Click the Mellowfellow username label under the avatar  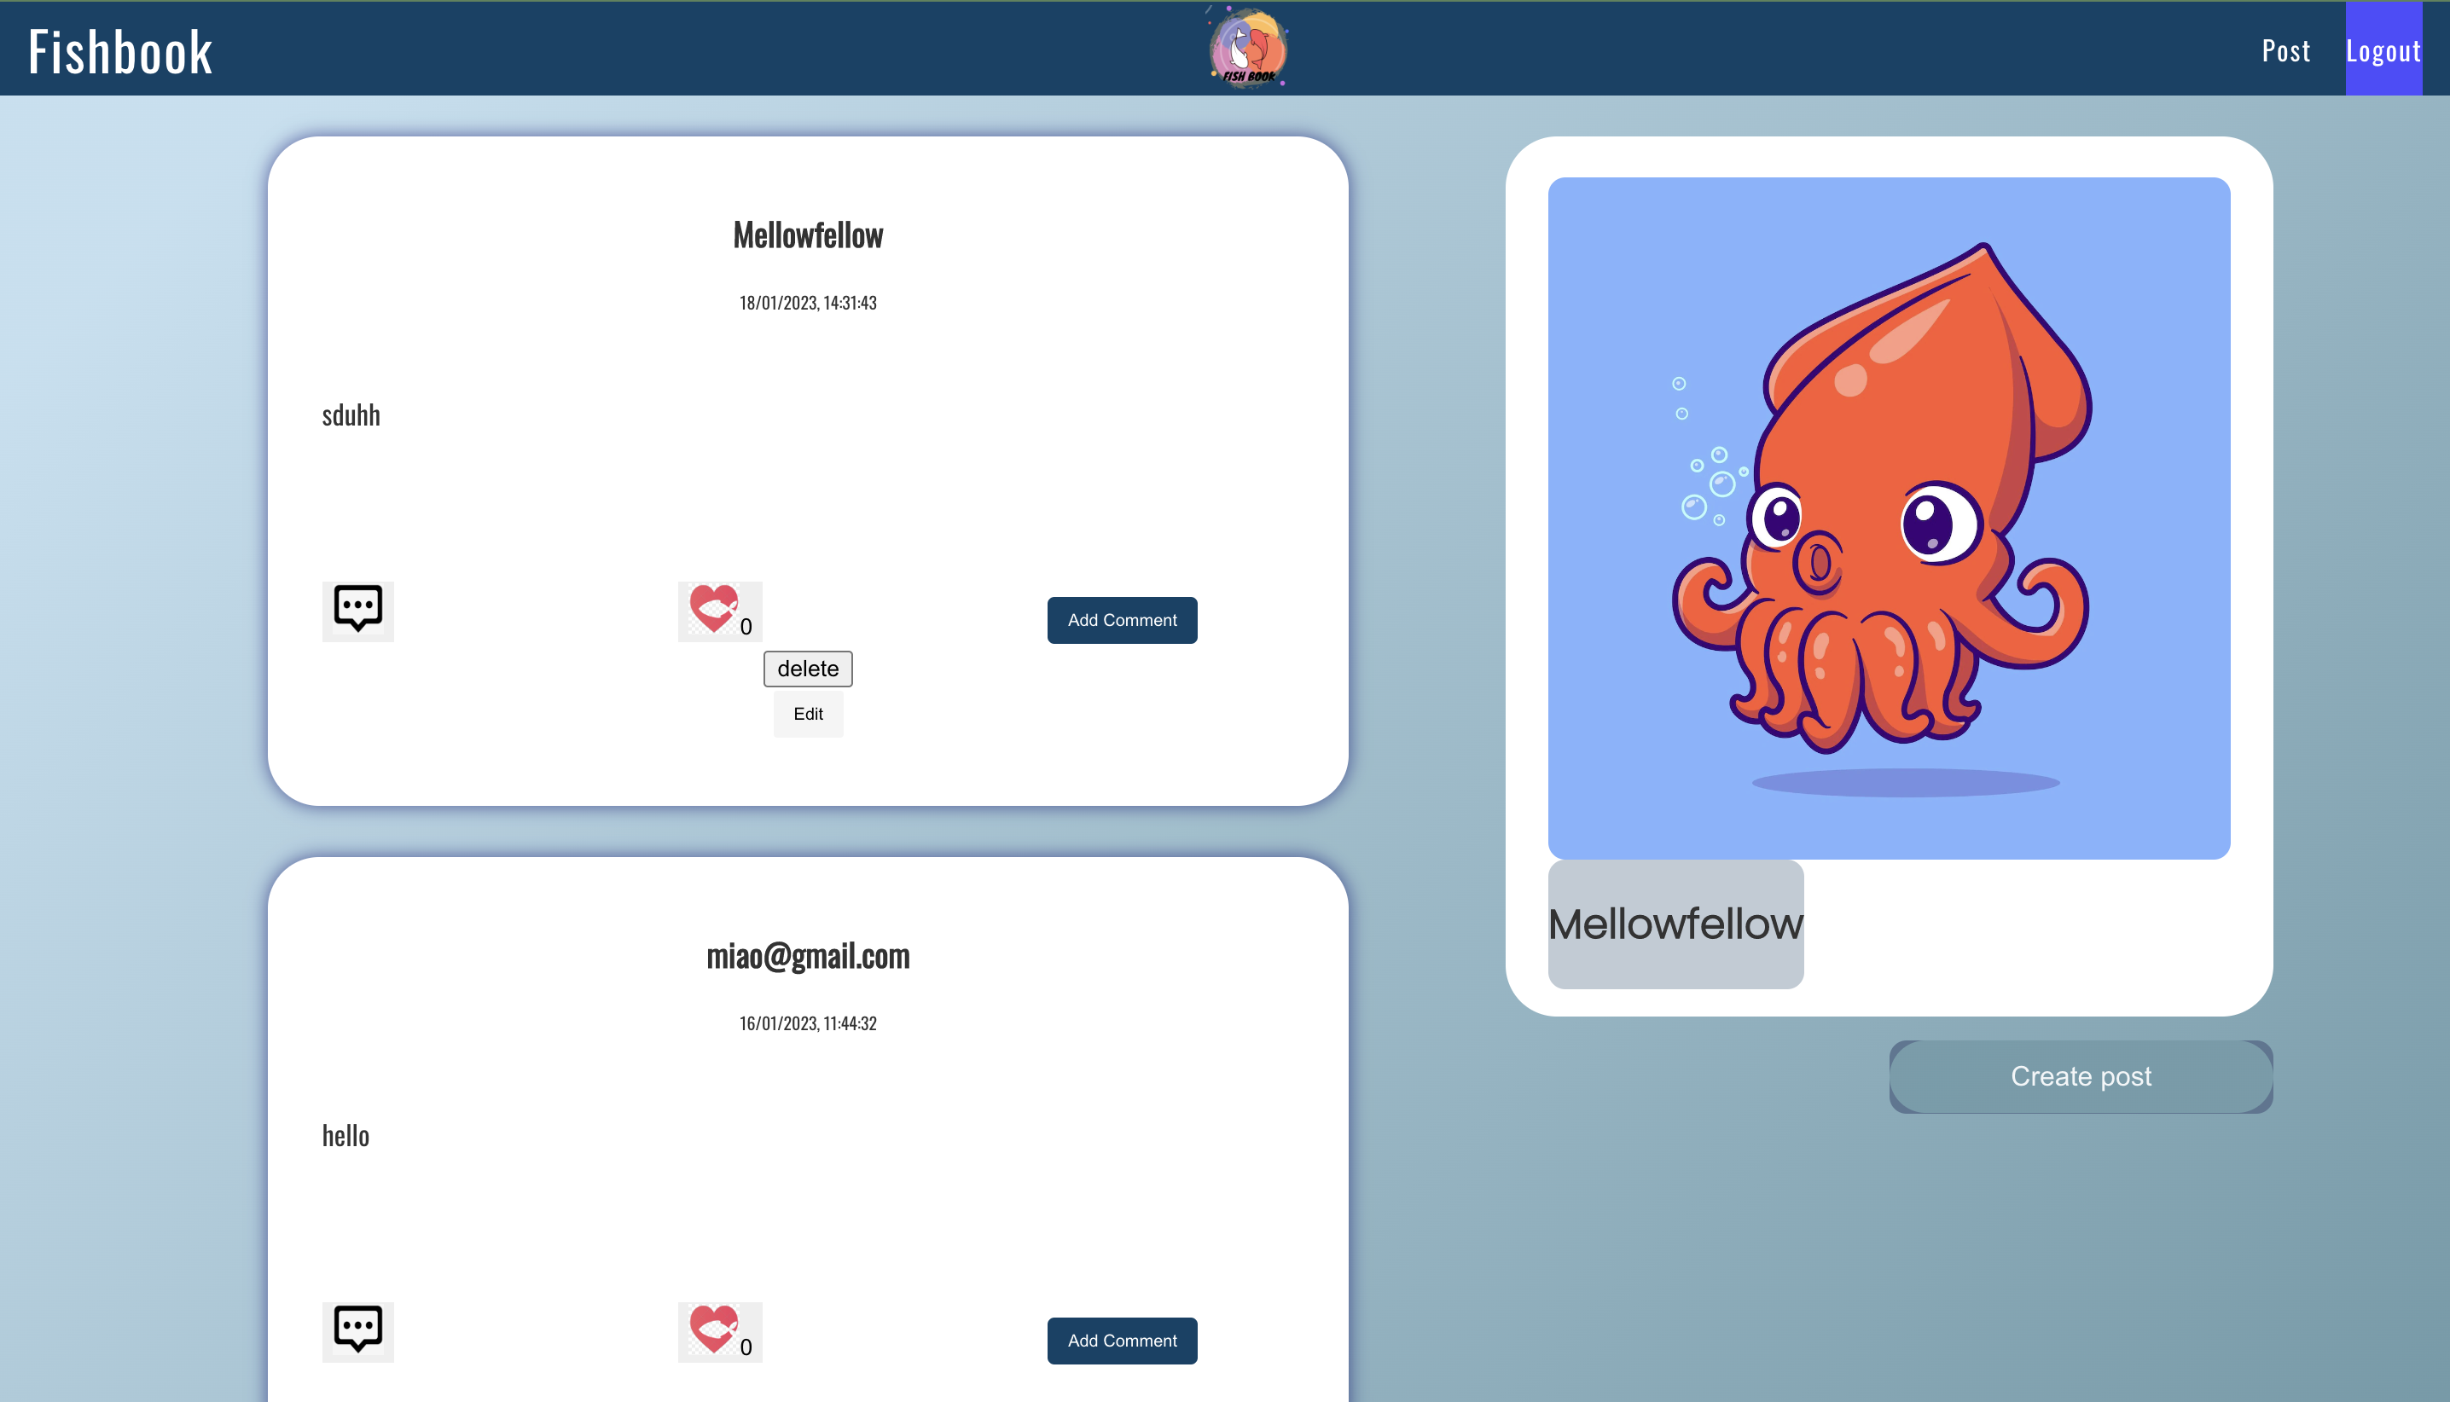click(1675, 924)
